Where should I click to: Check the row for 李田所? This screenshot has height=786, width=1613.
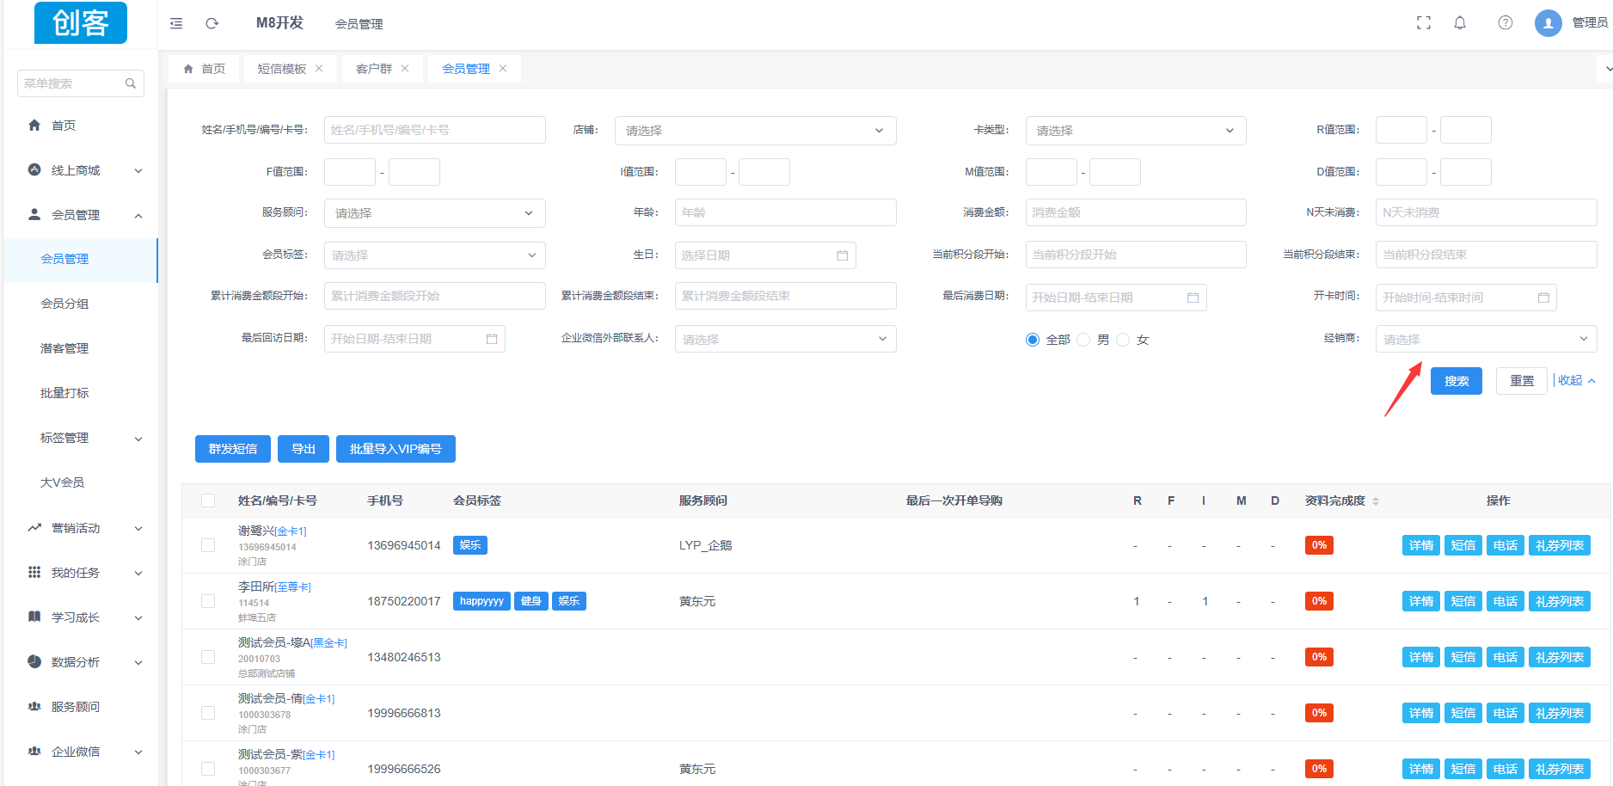[x=208, y=601]
